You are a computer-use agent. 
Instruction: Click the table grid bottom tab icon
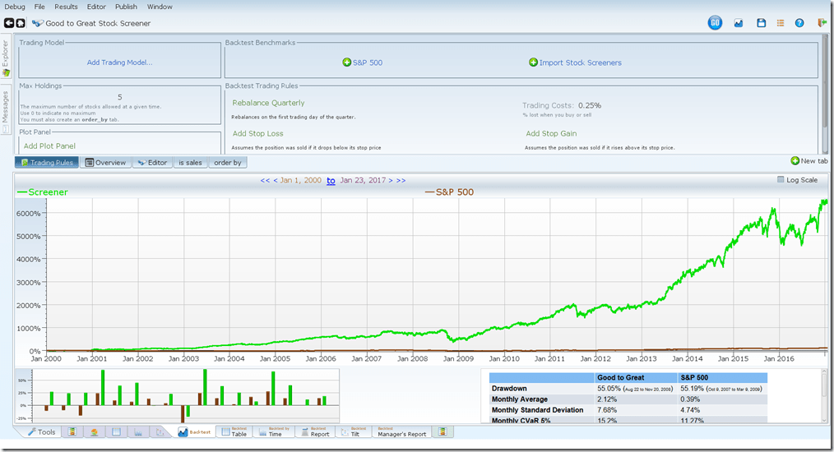pos(117,431)
